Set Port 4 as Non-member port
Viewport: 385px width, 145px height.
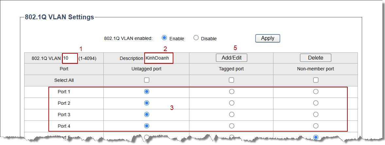[x=316, y=126]
